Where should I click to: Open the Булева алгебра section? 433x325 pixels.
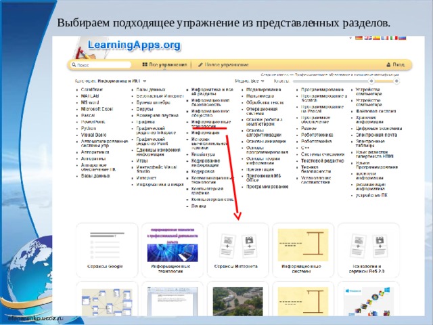coord(154,102)
